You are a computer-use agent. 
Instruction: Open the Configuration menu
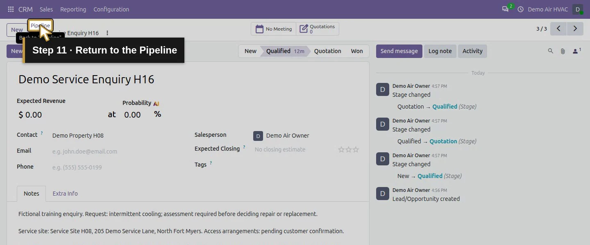point(111,9)
